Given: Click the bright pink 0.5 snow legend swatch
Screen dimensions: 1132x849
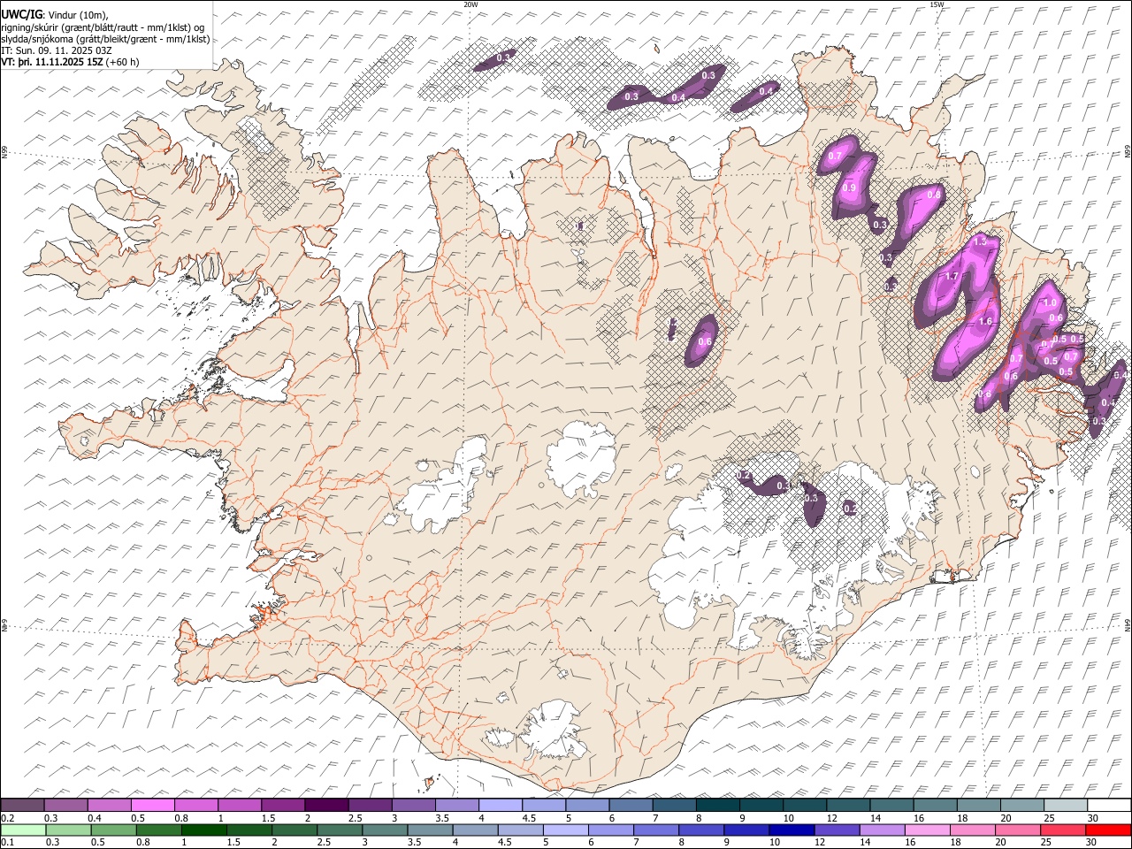Looking at the screenshot, I should coord(152,806).
